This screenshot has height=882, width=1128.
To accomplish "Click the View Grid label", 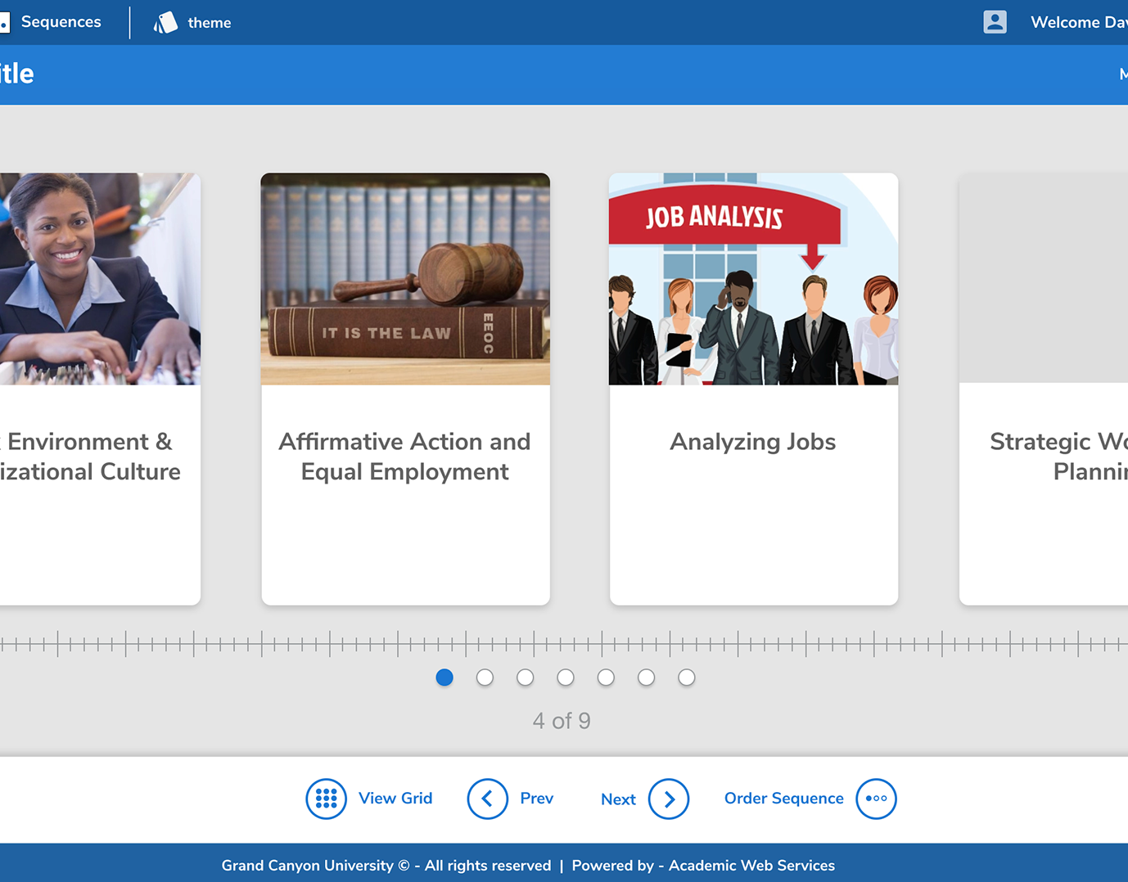I will pos(395,798).
